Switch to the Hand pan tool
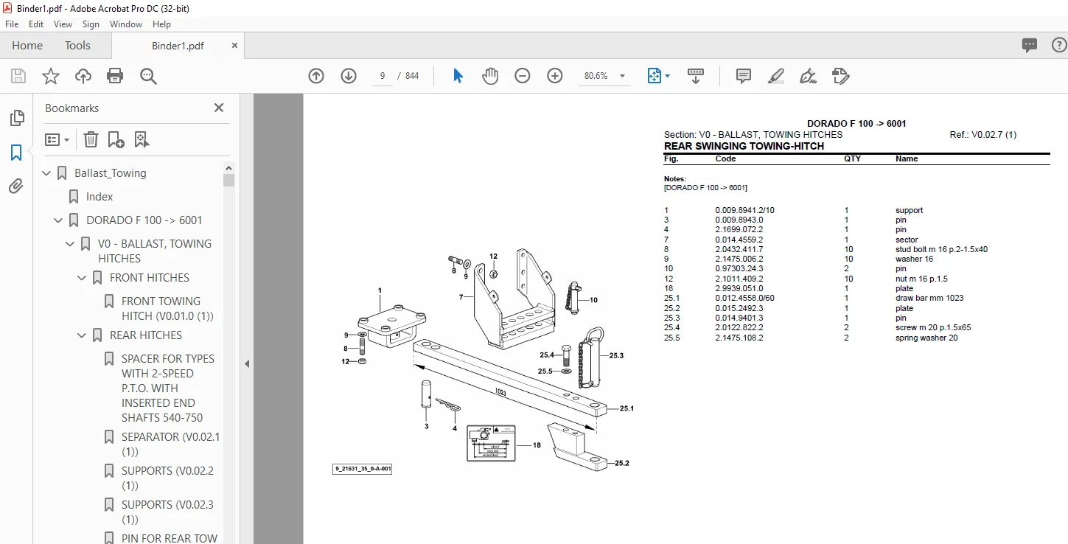This screenshot has height=544, width=1068. click(x=490, y=76)
